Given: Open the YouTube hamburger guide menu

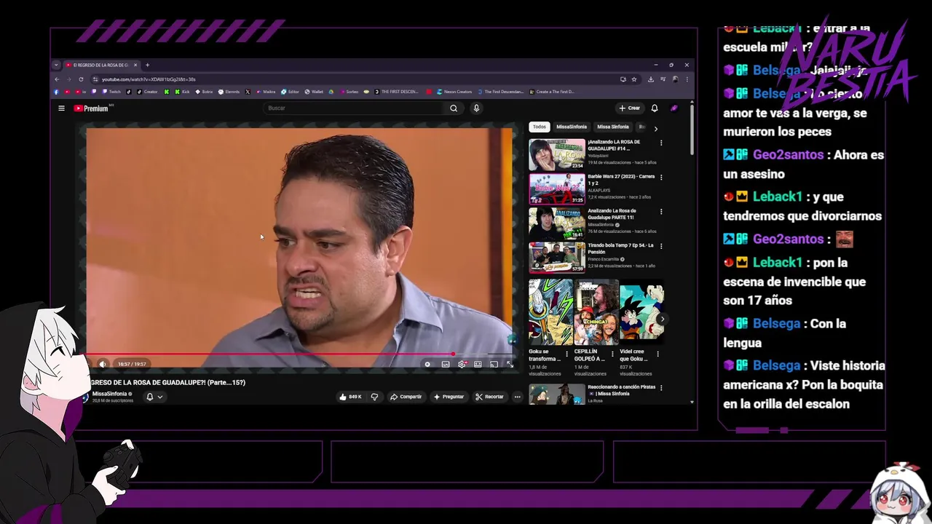Looking at the screenshot, I should (61, 108).
